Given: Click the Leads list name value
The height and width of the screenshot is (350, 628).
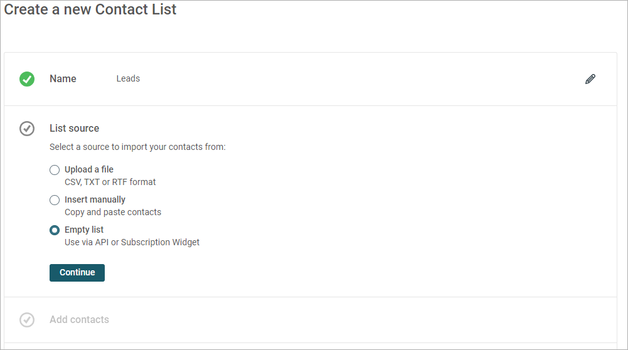Looking at the screenshot, I should [128, 78].
